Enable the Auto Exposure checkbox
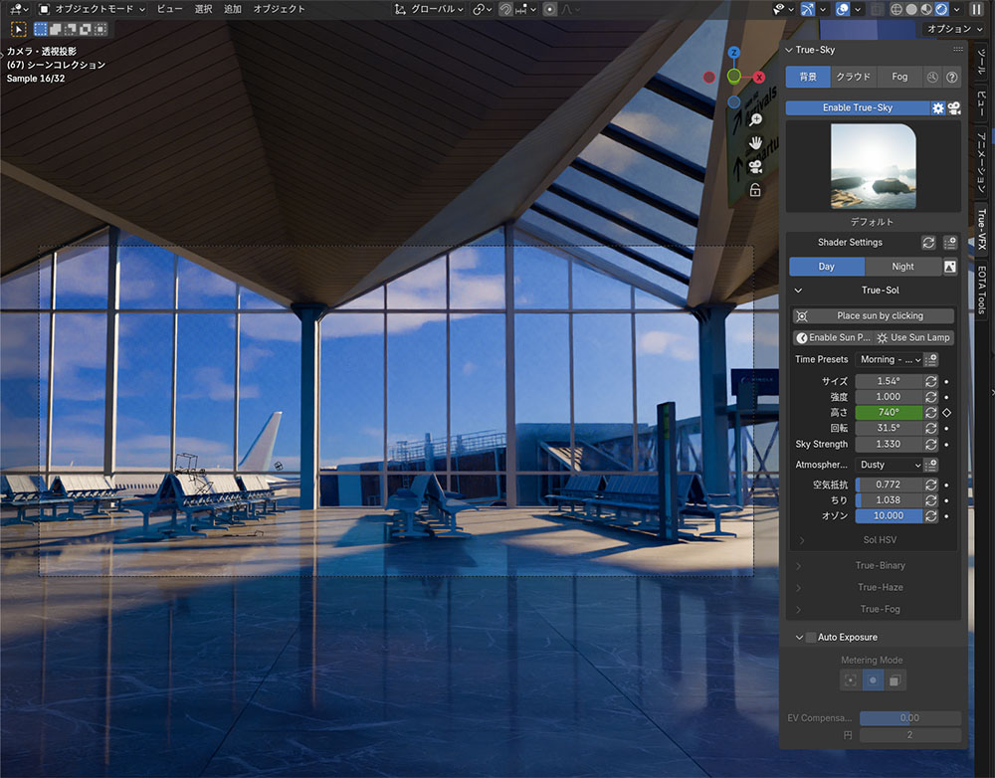This screenshot has height=778, width=995. [811, 637]
